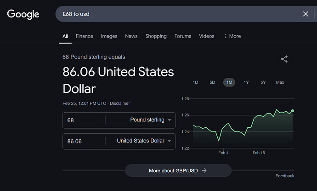Go to the News tab
This screenshot has height=191, width=317.
(x=131, y=36)
